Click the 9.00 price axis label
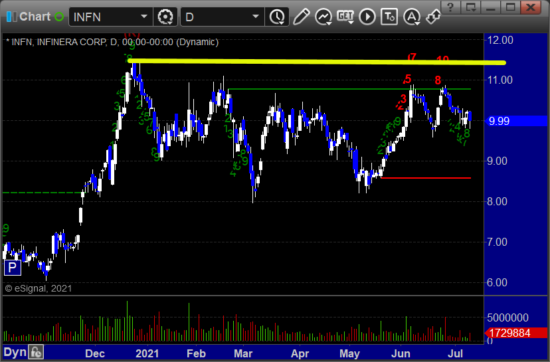Screen dimensions: 550x362 point(498,161)
